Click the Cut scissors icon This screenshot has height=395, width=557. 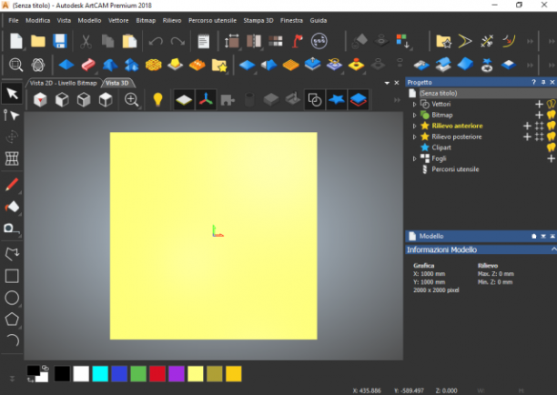click(86, 41)
